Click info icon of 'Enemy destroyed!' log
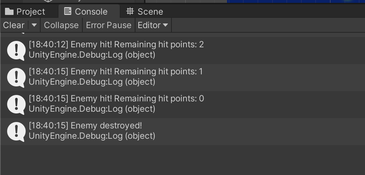This screenshot has height=175, width=365. pyautogui.click(x=16, y=131)
